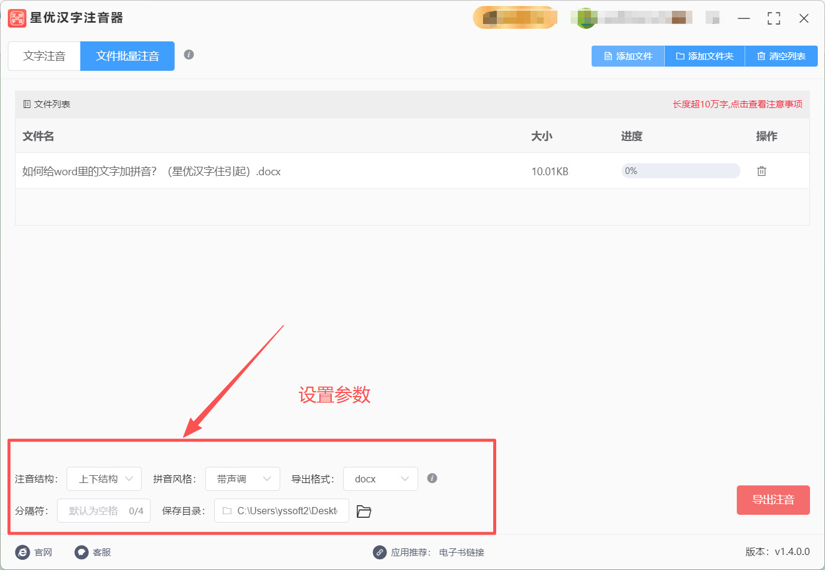825x570 pixels.
Task: Open 注音结构 dropdown showing 上下结构
Action: click(104, 479)
